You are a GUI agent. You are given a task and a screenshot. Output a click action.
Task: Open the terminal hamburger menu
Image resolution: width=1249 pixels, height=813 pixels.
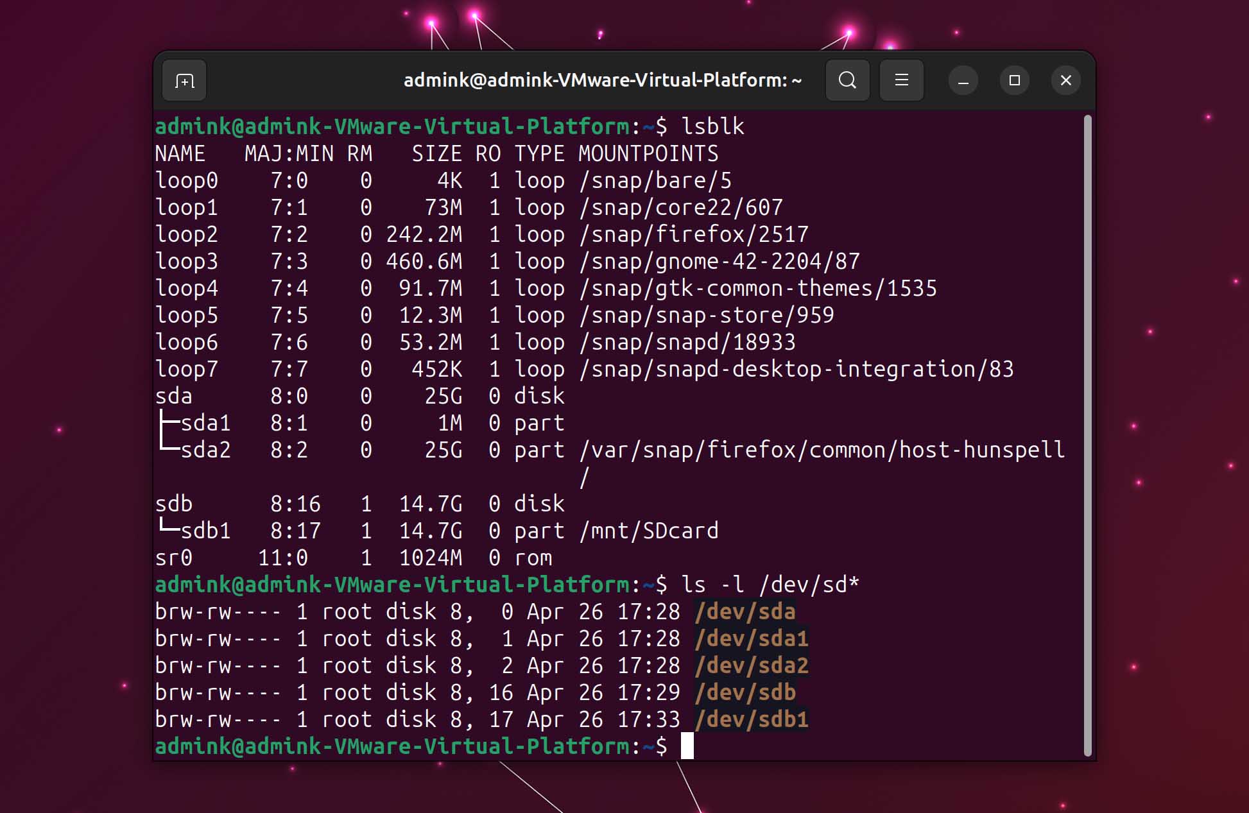coord(901,80)
